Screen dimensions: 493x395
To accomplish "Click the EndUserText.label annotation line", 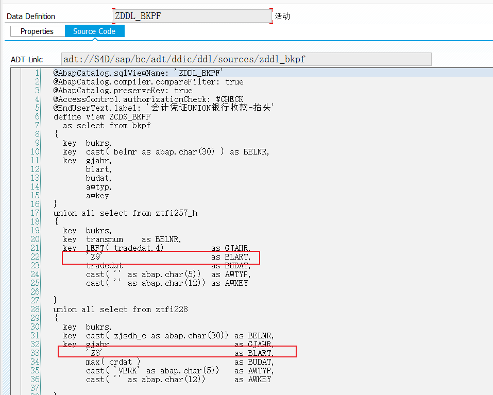I will pos(163,108).
